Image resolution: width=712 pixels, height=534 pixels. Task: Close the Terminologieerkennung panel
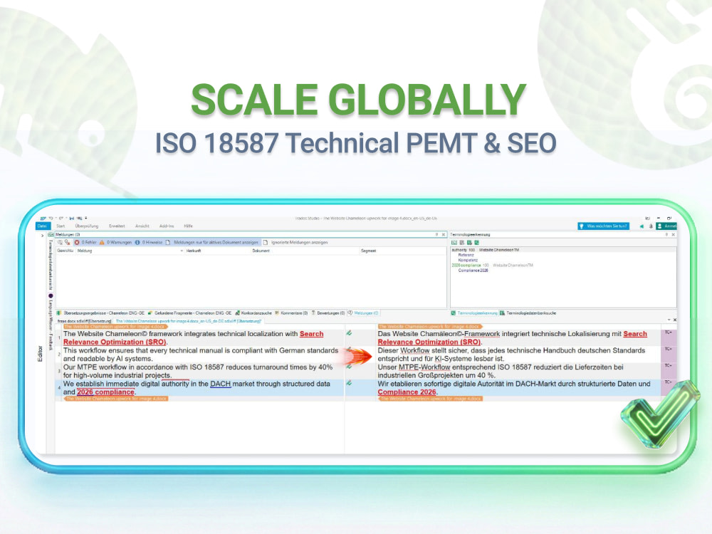click(673, 235)
